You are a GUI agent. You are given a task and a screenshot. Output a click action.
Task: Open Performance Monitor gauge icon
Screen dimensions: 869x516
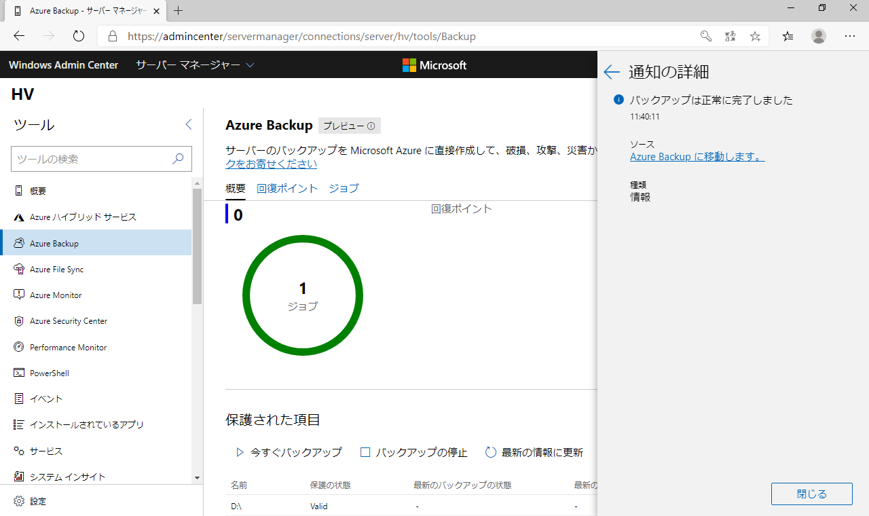click(18, 347)
